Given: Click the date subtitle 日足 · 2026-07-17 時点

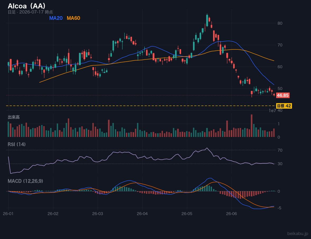Looking at the screenshot, I should click(30, 12).
